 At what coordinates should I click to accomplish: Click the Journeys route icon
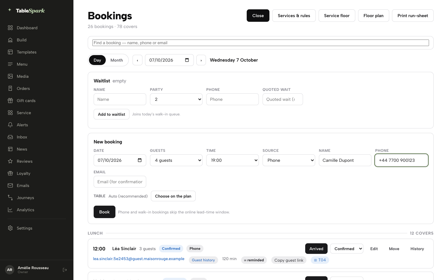(10, 198)
